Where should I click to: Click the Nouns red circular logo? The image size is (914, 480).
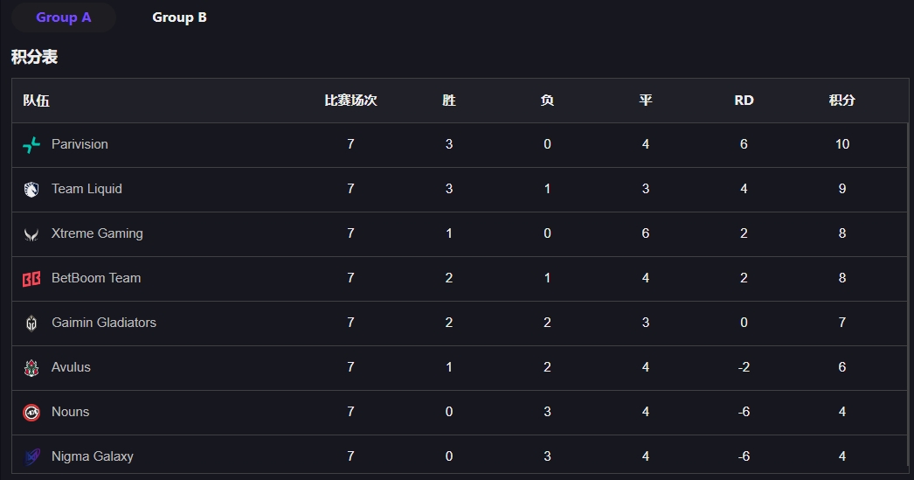tap(31, 413)
